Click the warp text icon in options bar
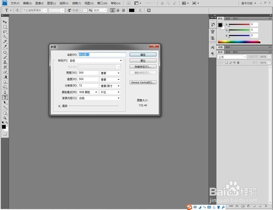273x210 pixels. (140, 10)
